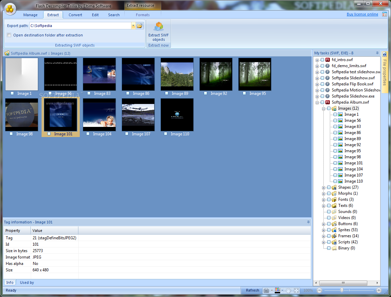
Task: Click the Images folder icon in tree
Action: pyautogui.click(x=334, y=109)
